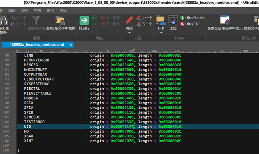The width and height of the screenshot is (259, 154).
Task: Click the TESTERROR entry
Action: point(34,122)
